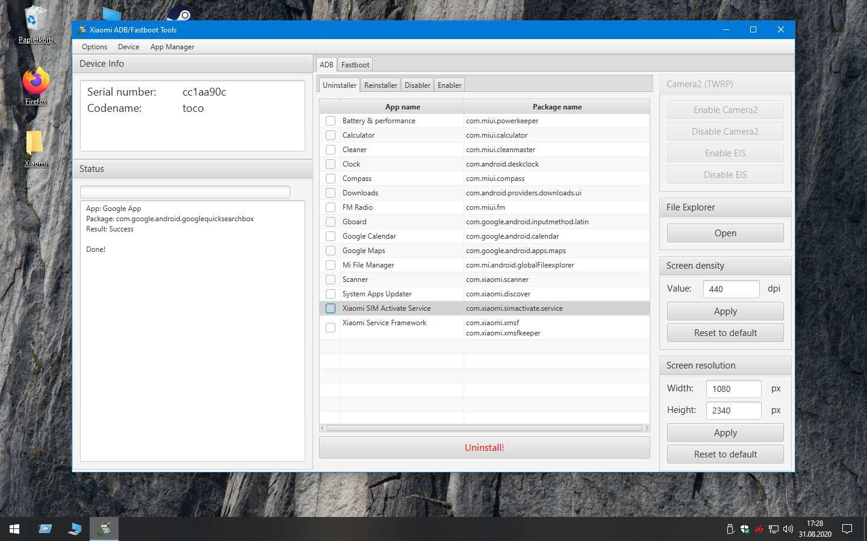Tick the Calculator app checkbox
The image size is (867, 541).
pyautogui.click(x=331, y=135)
